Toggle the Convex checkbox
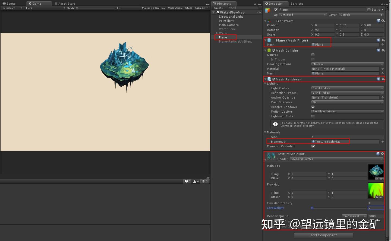Viewport: 391px width, 241px height. (x=313, y=55)
